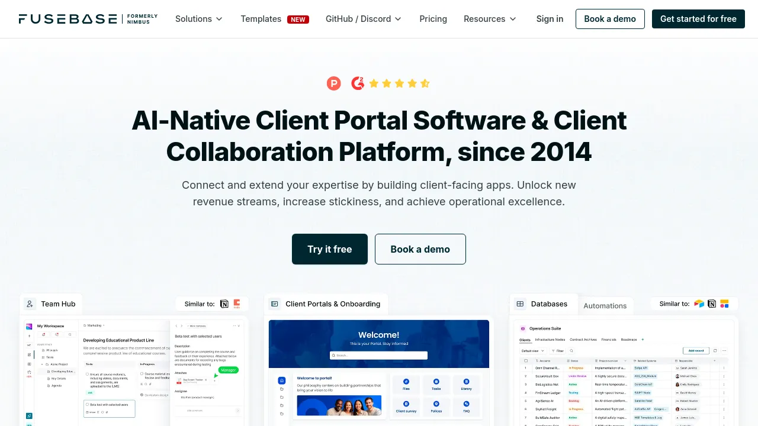Expand the Resources menu
This screenshot has height=426, width=758.
pyautogui.click(x=490, y=19)
